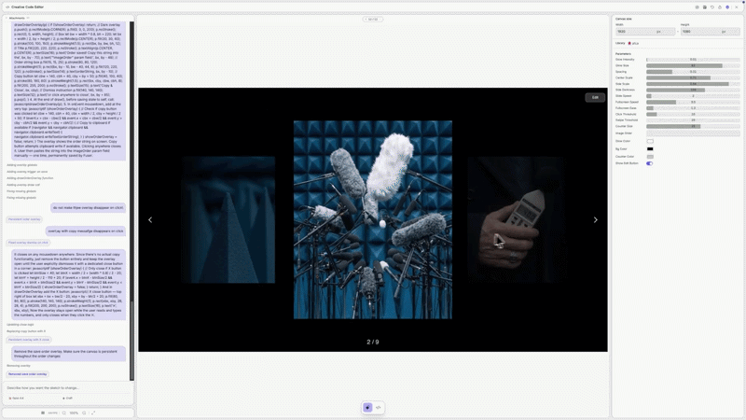Viewport: 746px width, 420px height.
Task: Adjust the Spacing slider
Action: [x=693, y=72]
